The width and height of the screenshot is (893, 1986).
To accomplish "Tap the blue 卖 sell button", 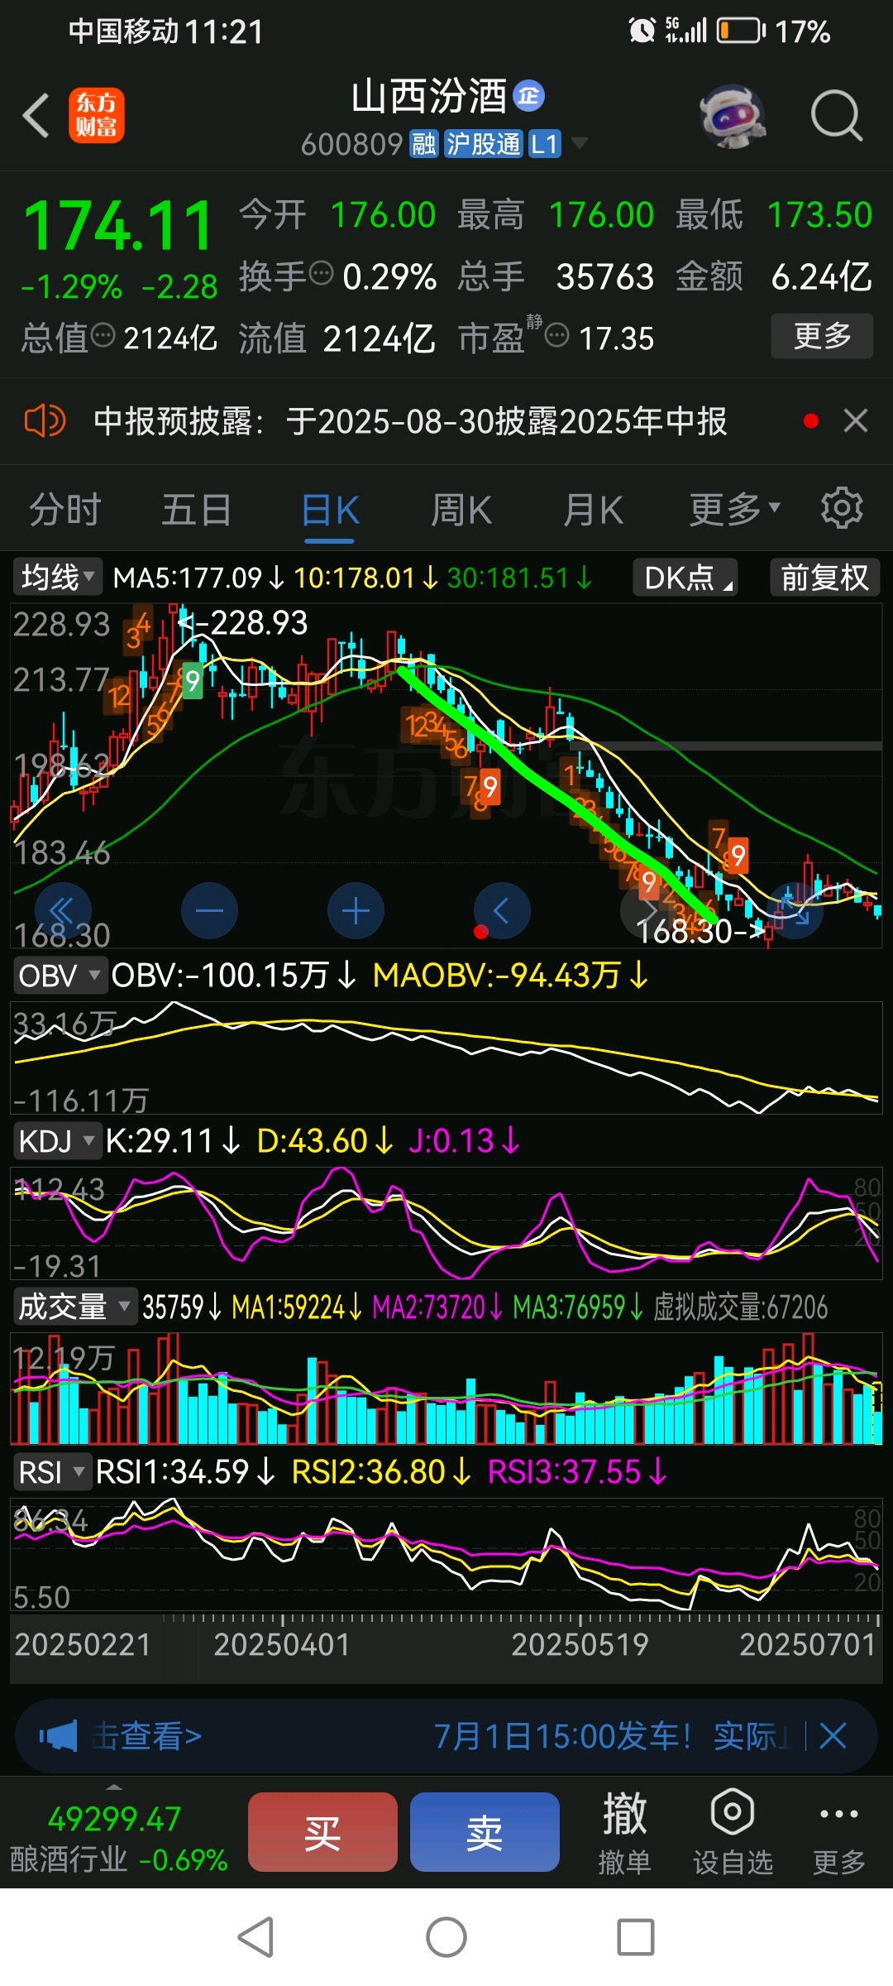I will pyautogui.click(x=485, y=1832).
